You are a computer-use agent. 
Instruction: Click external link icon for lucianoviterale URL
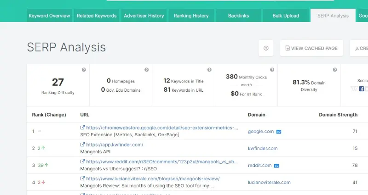click(x=82, y=178)
